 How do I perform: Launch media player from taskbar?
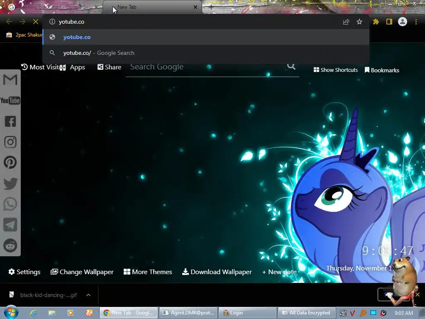70,313
